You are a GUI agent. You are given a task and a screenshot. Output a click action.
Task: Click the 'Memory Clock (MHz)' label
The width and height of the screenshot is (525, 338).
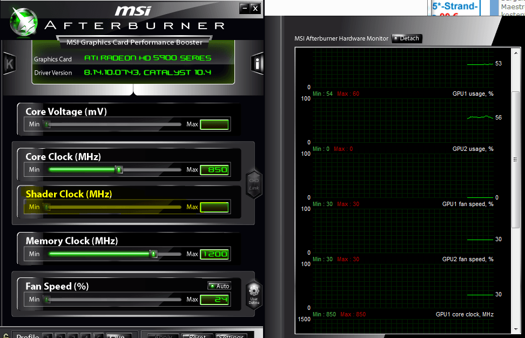tap(72, 241)
